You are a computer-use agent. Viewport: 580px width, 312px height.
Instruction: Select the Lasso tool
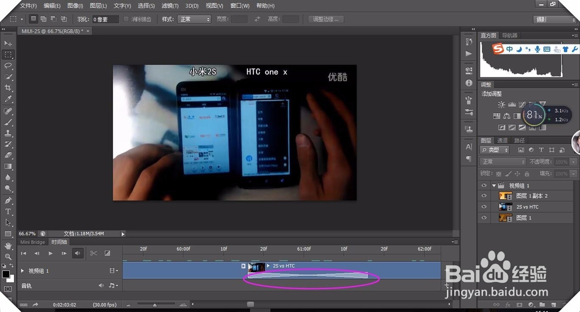(8, 66)
